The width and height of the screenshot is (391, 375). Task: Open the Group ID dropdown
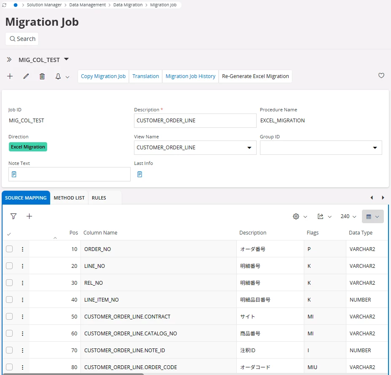(375, 148)
